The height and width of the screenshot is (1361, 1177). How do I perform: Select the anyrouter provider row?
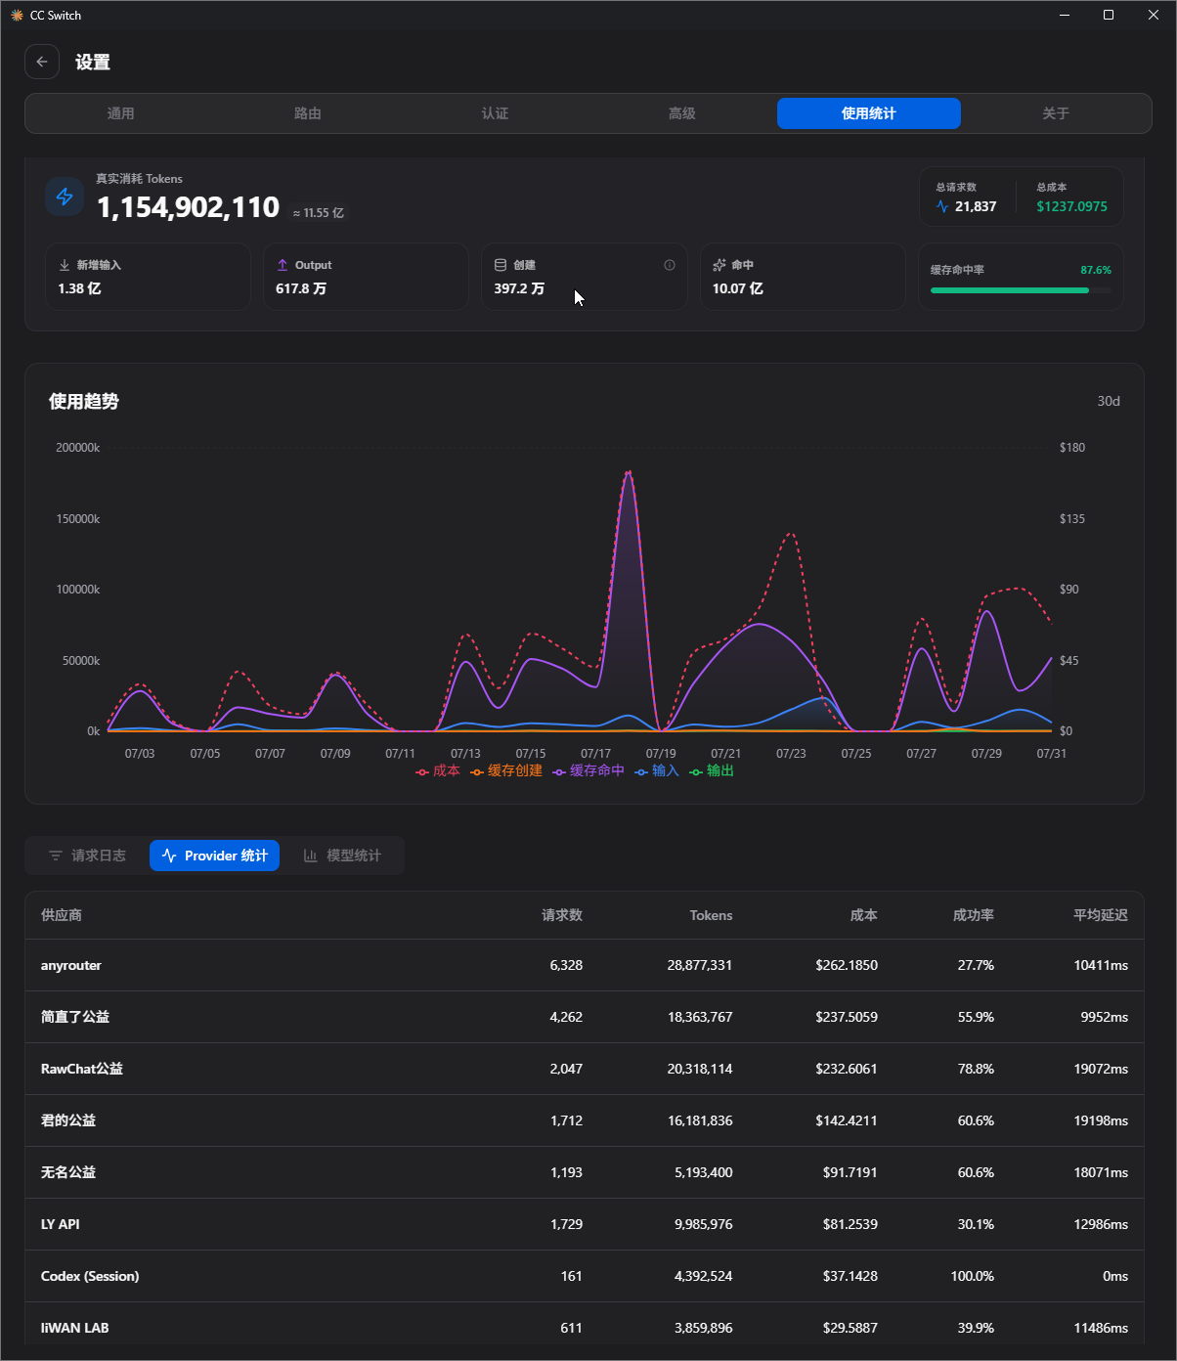coord(585,965)
